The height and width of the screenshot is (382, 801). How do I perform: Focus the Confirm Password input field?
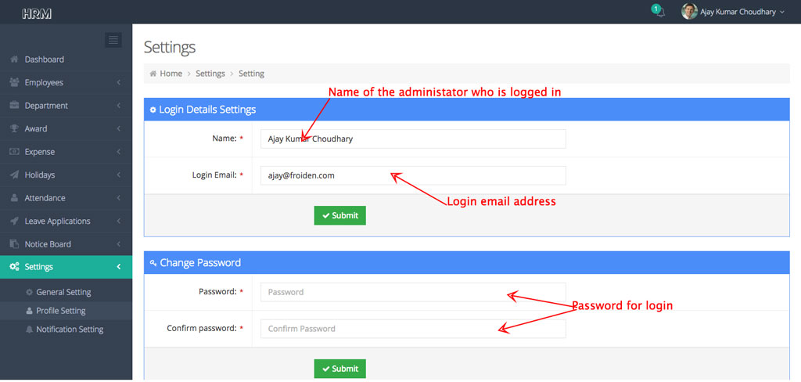tap(412, 329)
